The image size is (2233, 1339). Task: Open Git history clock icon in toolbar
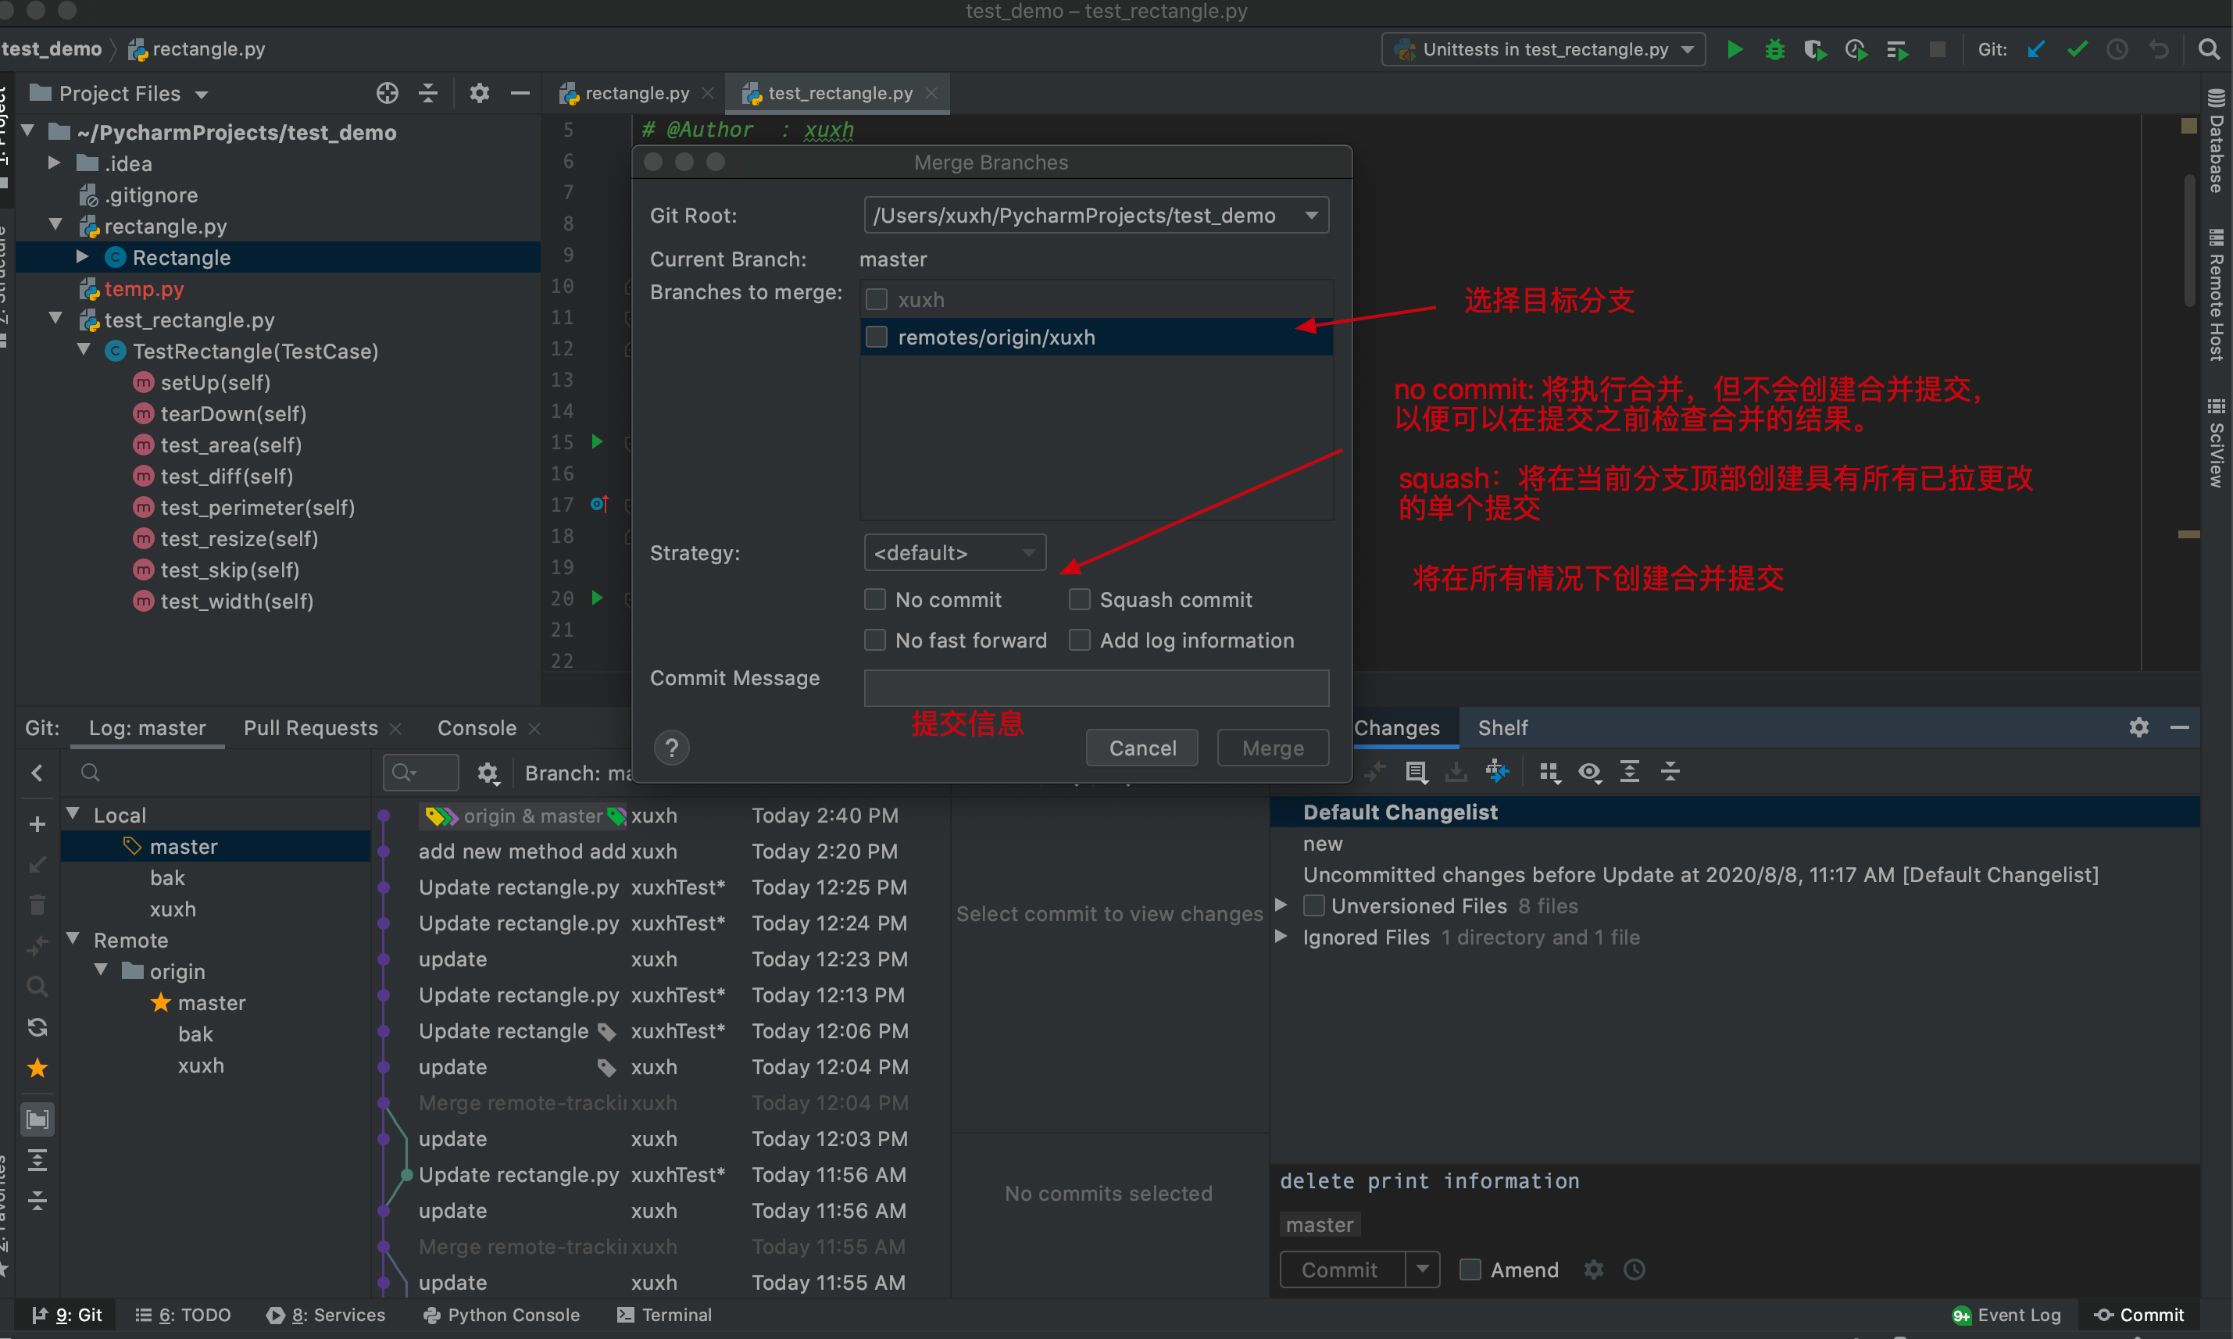point(2117,50)
